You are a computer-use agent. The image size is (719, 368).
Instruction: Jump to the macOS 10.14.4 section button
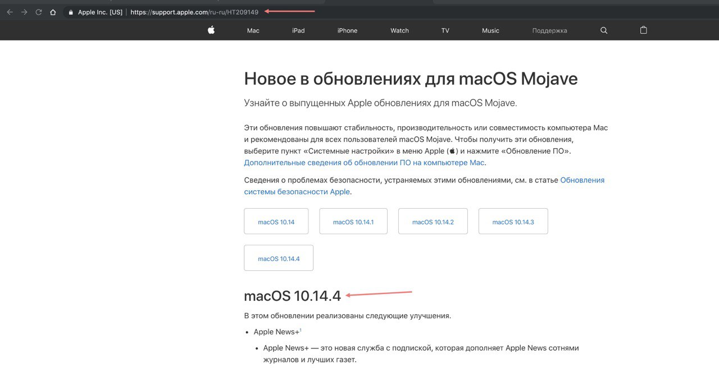pos(279,258)
